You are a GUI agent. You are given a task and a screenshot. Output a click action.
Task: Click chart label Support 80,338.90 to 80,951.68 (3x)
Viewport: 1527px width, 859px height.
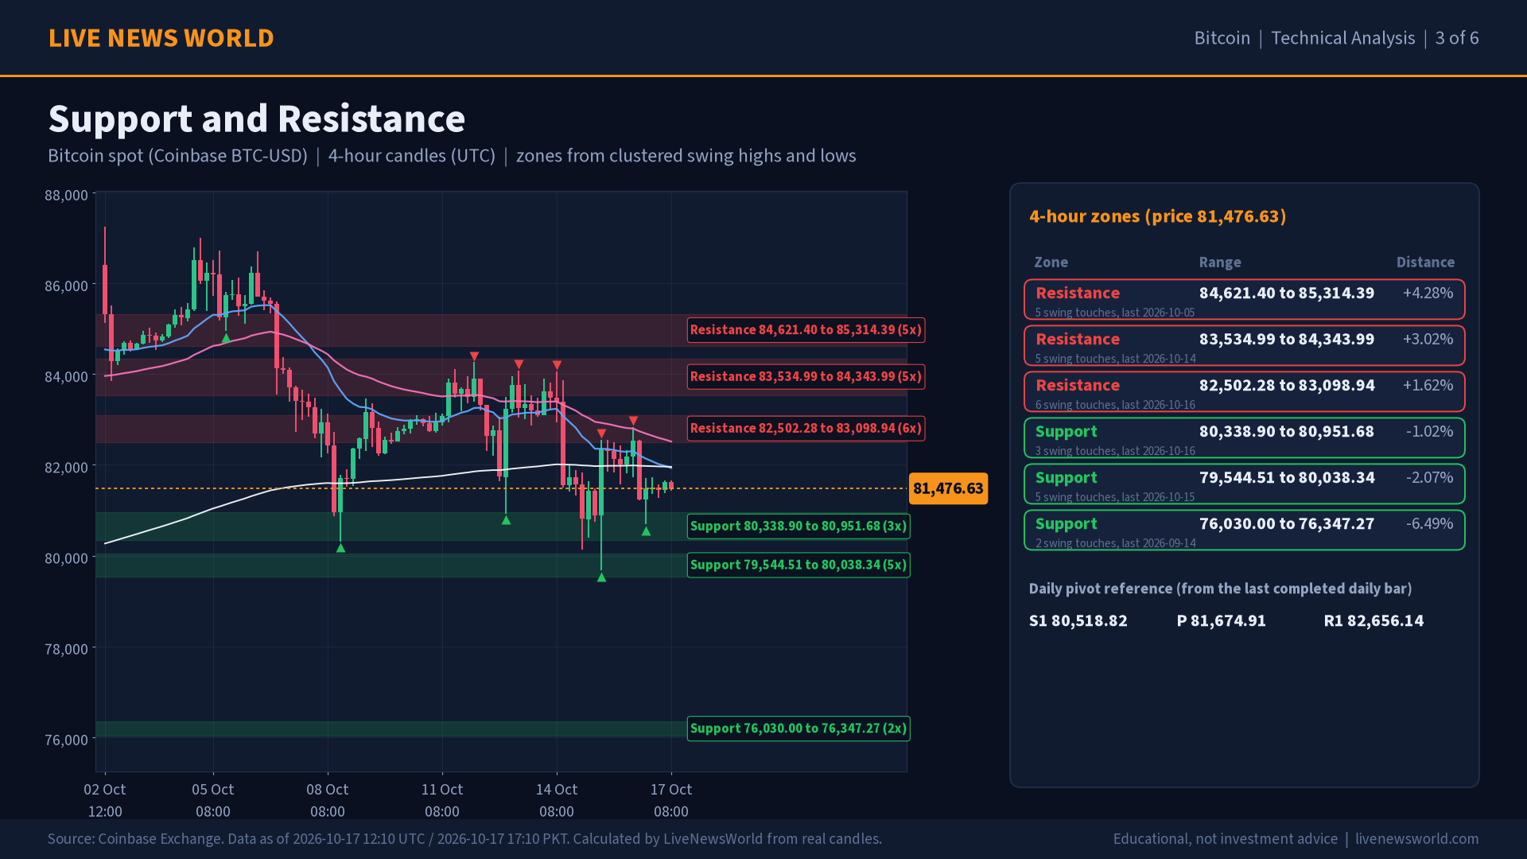point(798,527)
